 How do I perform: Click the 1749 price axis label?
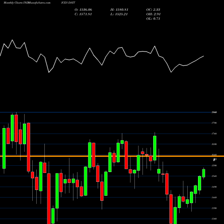[214, 134]
